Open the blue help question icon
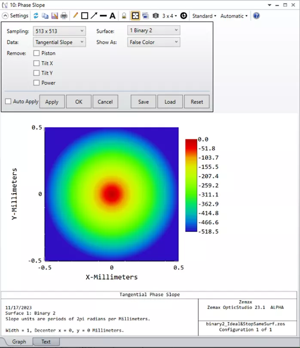 [256, 16]
